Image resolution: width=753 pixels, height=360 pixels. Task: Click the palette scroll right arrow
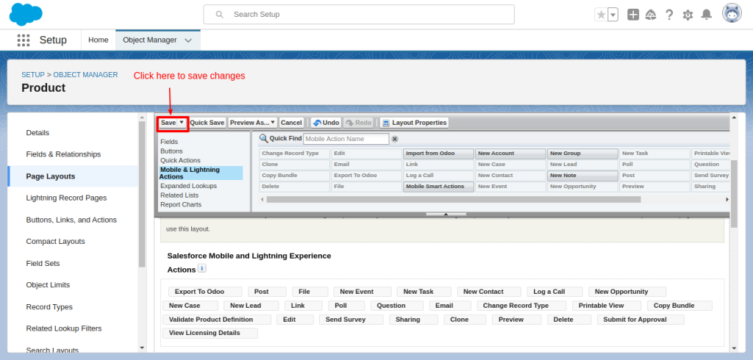coord(727,199)
